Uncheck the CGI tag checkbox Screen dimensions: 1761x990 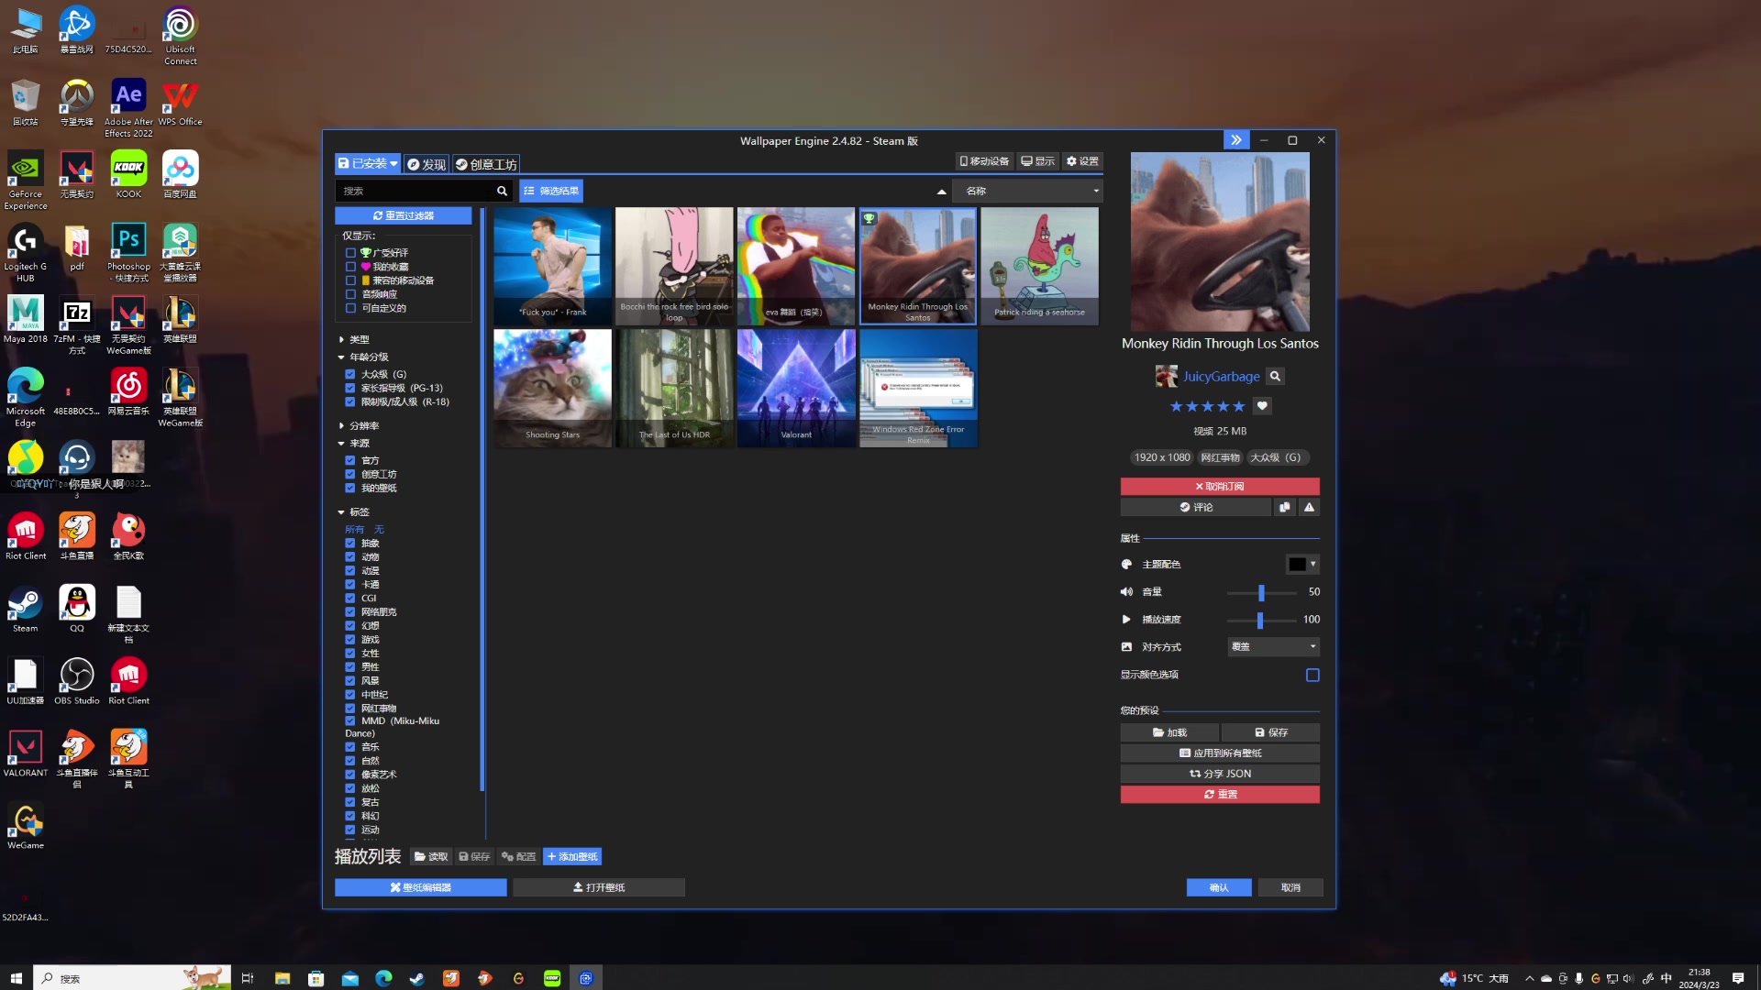point(350,598)
